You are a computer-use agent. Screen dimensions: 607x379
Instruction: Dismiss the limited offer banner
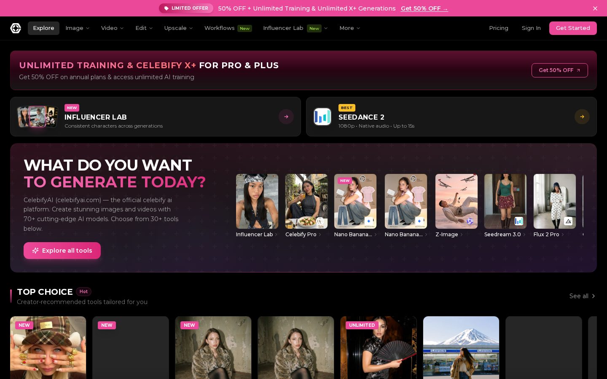[595, 8]
